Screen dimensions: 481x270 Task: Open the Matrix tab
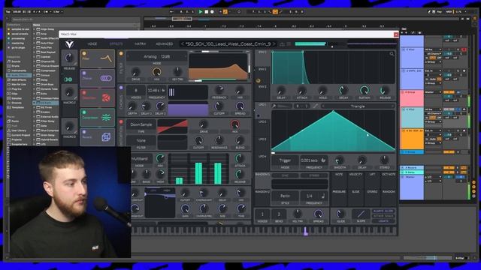[141, 44]
